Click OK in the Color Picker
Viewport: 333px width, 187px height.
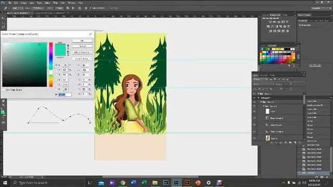tap(82, 41)
